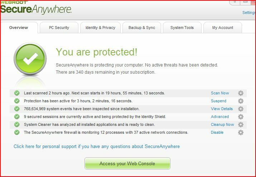The width and height of the screenshot is (256, 177).
Task: Open the PC Security tab
Action: (x=59, y=28)
